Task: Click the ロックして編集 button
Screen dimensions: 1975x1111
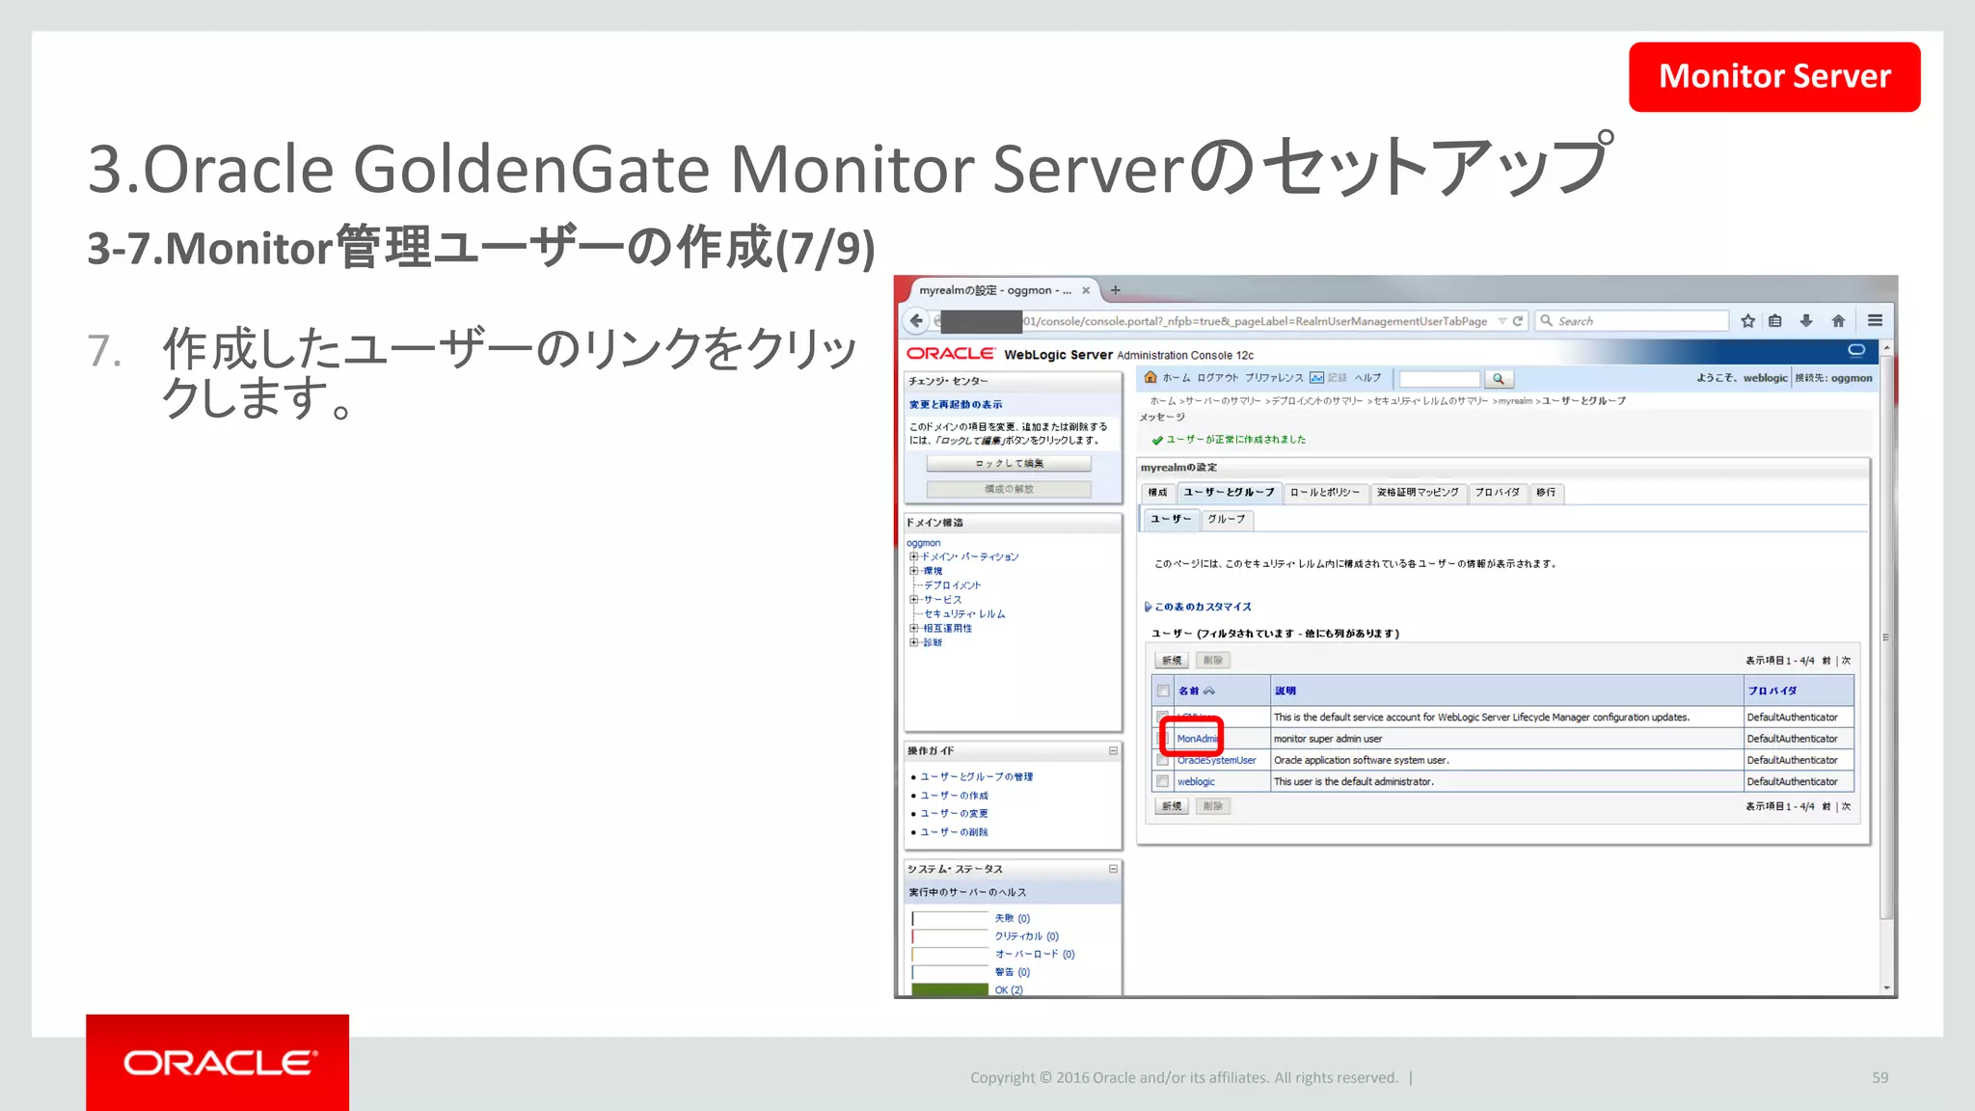Action: click(x=1009, y=464)
